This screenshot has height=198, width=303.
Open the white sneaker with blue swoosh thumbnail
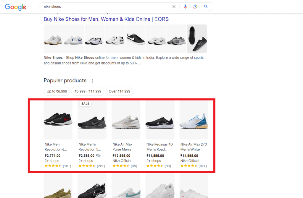point(74,39)
